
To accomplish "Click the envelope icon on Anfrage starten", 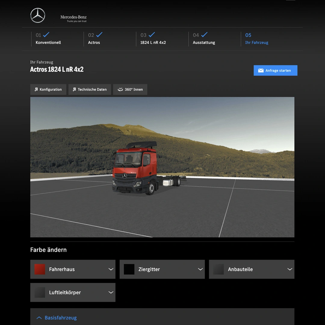I will [261, 70].
